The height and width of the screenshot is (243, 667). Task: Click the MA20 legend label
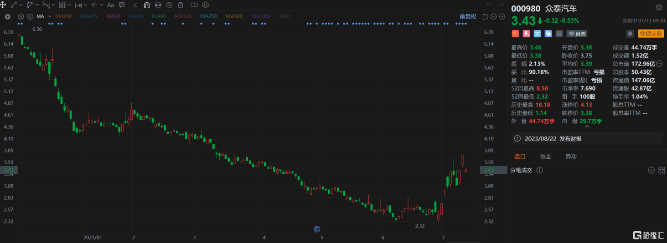(114, 16)
